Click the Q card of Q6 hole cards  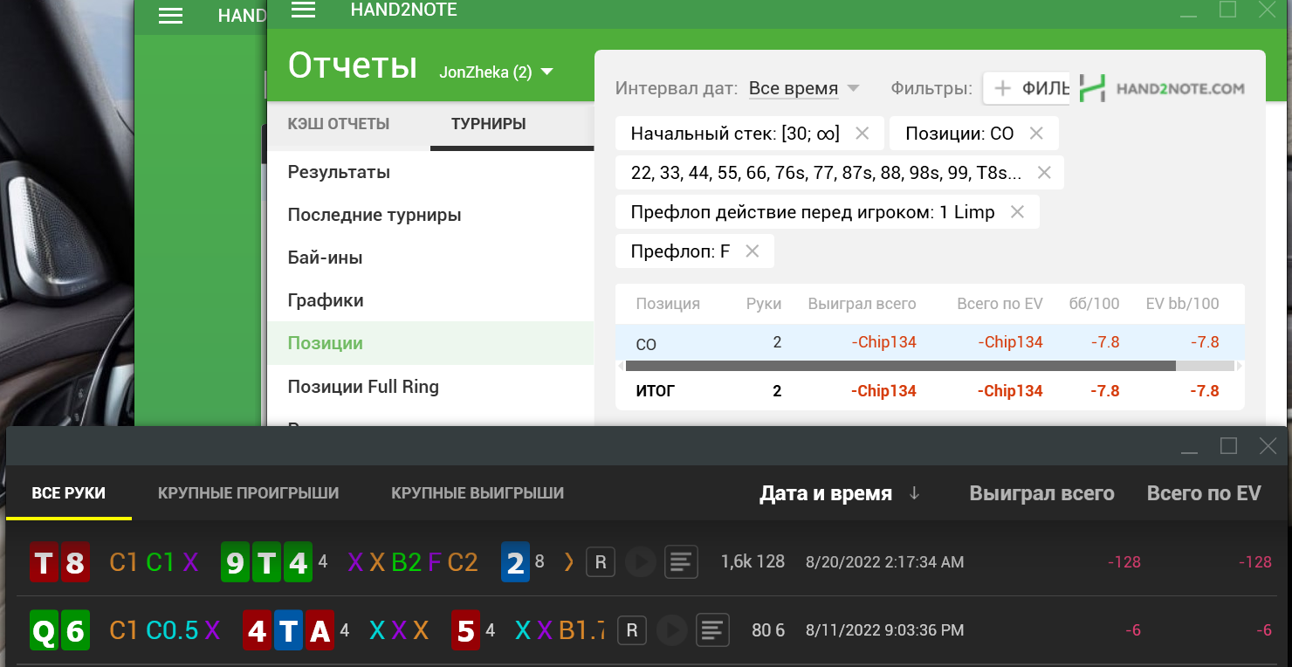(44, 630)
